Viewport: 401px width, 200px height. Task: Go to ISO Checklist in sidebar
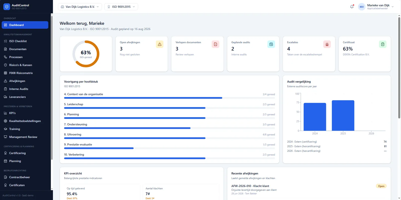click(x=25, y=41)
